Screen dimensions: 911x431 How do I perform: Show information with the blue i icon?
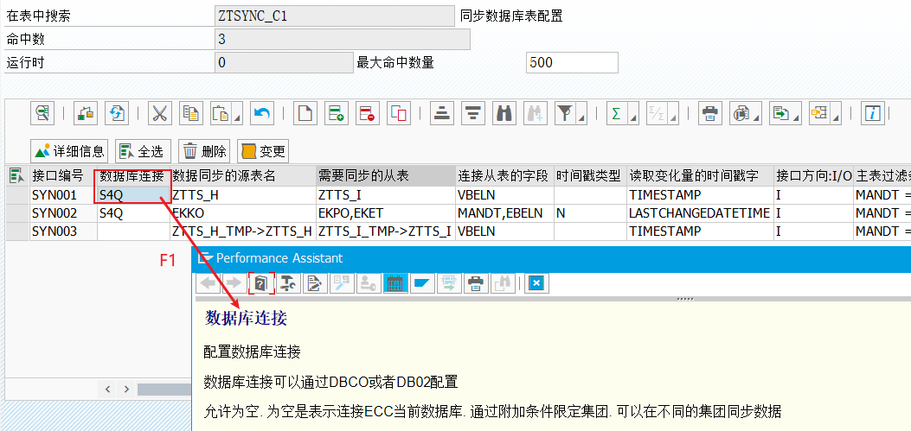click(x=872, y=113)
